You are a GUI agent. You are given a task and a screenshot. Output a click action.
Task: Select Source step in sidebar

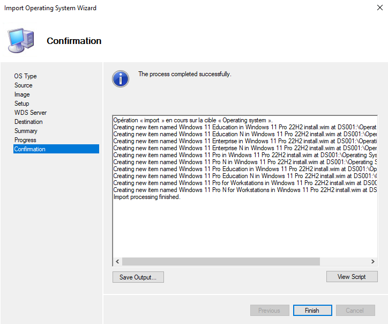(23, 85)
